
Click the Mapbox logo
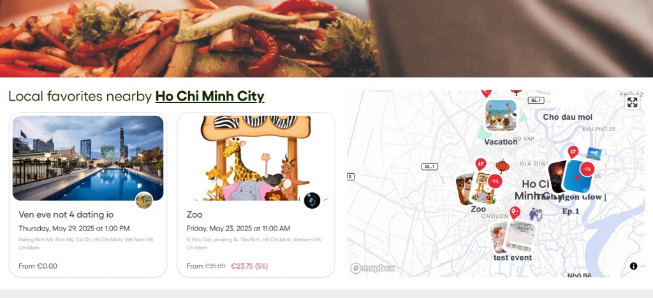pos(372,268)
